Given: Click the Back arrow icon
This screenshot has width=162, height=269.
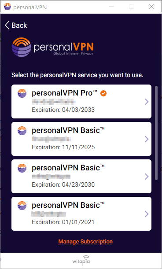Looking at the screenshot, I should 7,26.
